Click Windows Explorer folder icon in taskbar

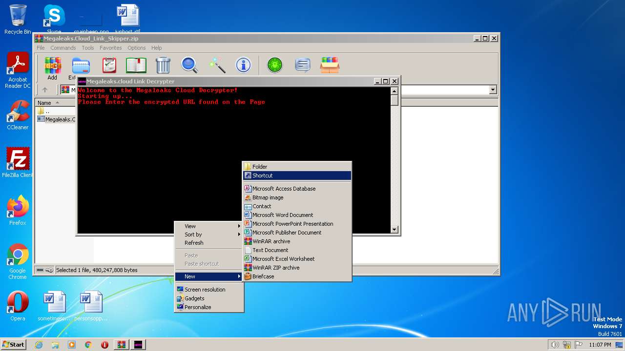tap(55, 344)
